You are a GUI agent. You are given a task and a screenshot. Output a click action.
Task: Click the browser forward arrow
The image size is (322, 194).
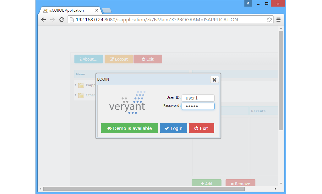coord(52,19)
